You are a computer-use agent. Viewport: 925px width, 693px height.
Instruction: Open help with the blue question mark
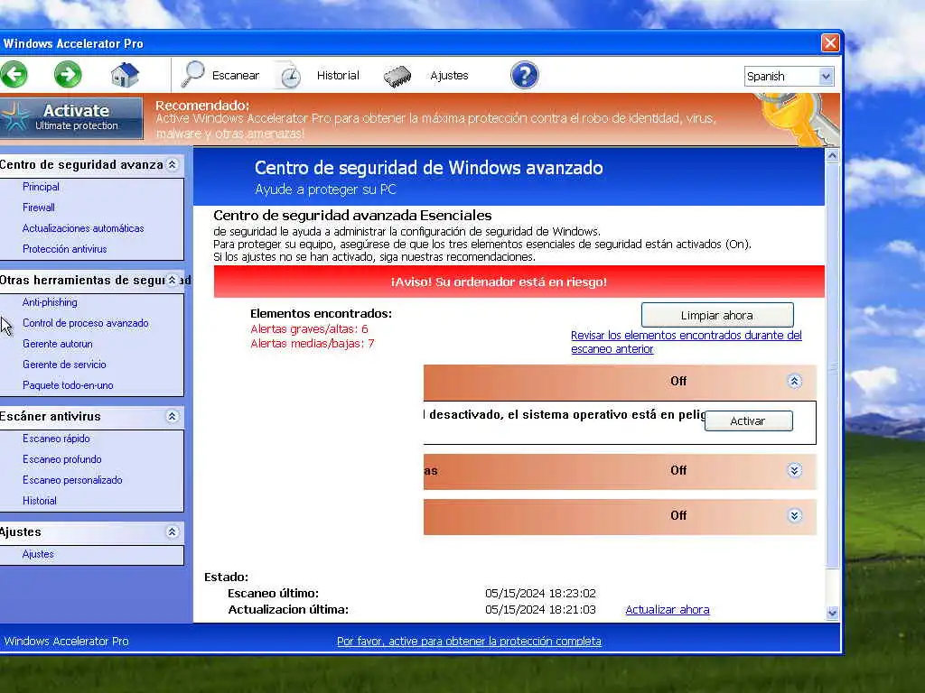(x=525, y=76)
